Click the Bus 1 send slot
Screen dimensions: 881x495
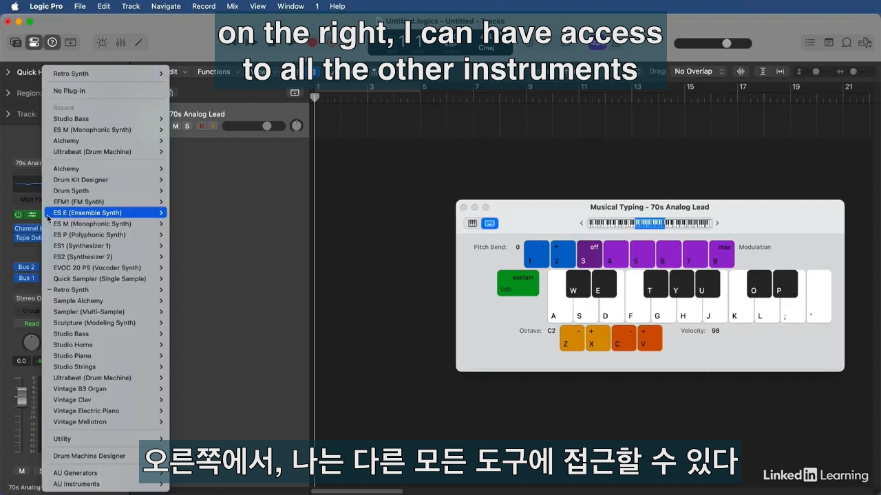[x=26, y=278]
